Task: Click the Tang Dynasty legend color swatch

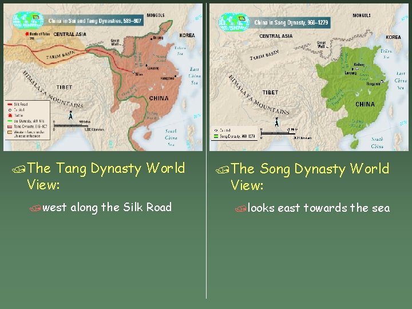Action: [10, 126]
